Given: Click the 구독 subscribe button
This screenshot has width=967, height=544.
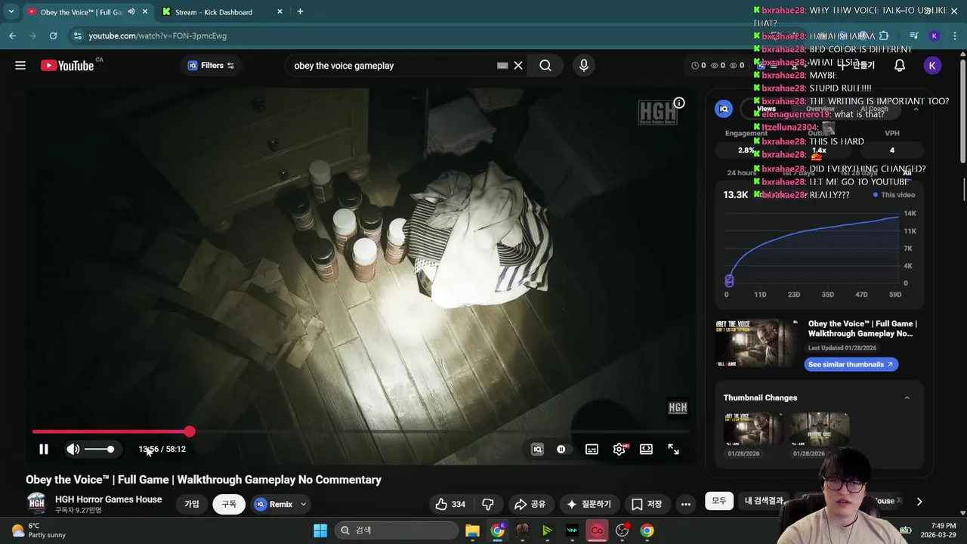Looking at the screenshot, I should click(229, 504).
